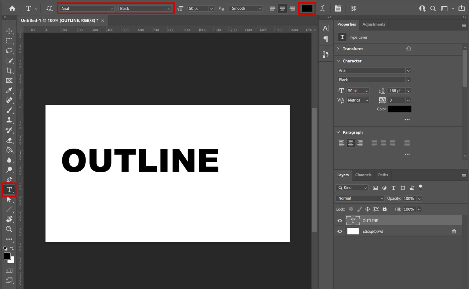The width and height of the screenshot is (469, 289).
Task: Collapse the Paragraph section
Action: pyautogui.click(x=338, y=132)
